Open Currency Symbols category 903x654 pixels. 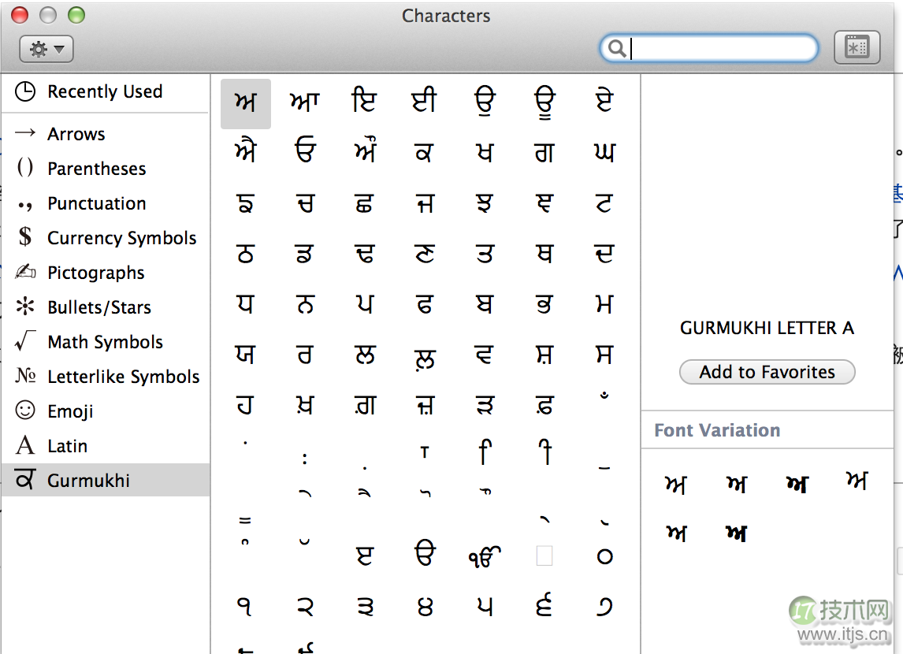click(x=105, y=238)
